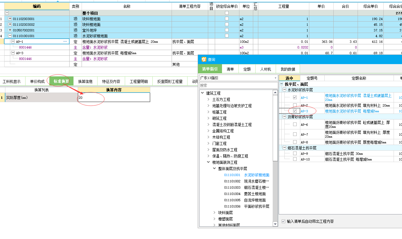Screen dimensions: 402x239
Task: Expand 金属结构工程 tree node
Action: point(208,131)
